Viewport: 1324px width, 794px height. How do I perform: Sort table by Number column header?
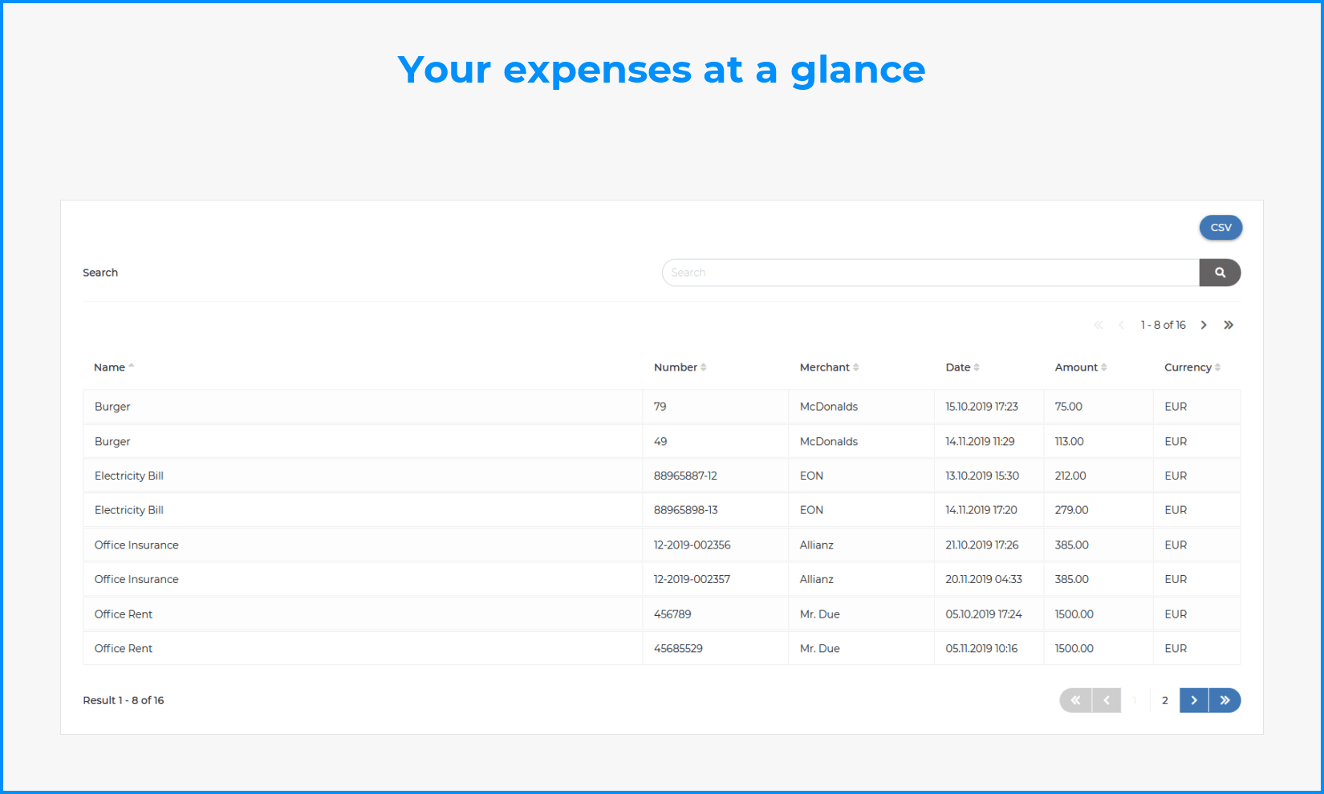click(x=676, y=367)
